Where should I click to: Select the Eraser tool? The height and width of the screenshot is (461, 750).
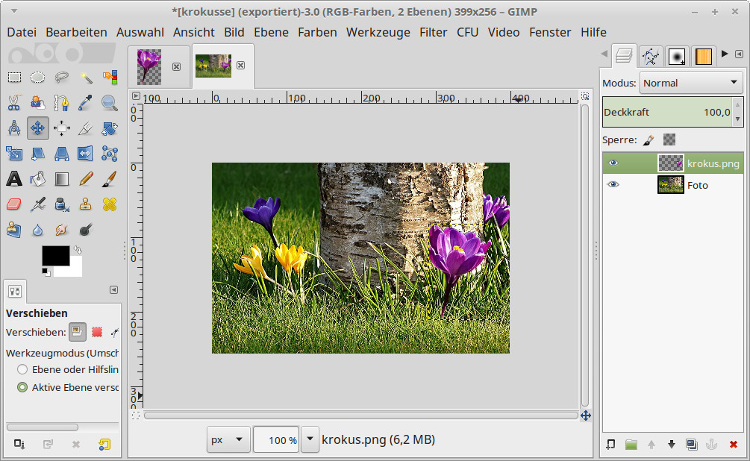14,204
